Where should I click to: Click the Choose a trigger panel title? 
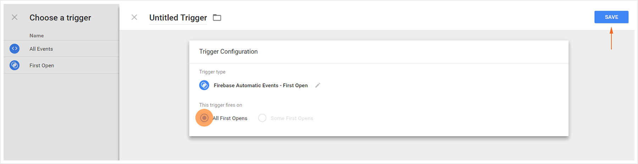click(60, 18)
